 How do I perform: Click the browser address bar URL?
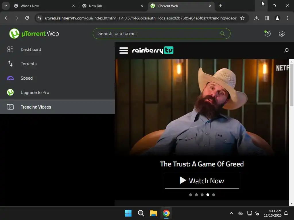click(x=141, y=18)
